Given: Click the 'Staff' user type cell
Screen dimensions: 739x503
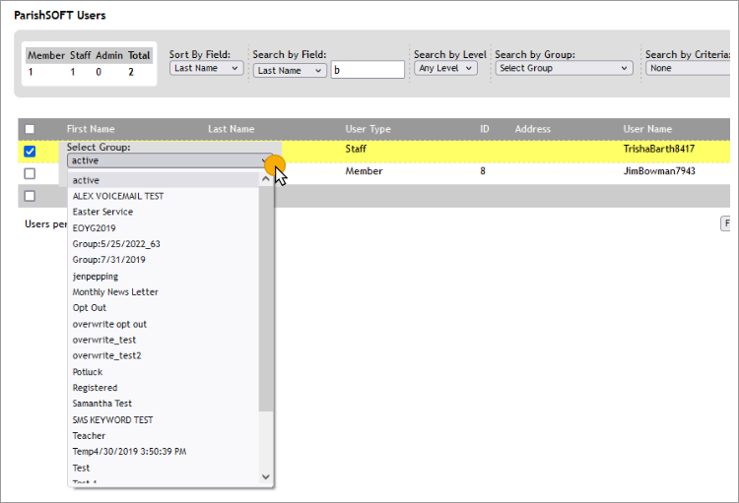Looking at the screenshot, I should click(x=356, y=149).
